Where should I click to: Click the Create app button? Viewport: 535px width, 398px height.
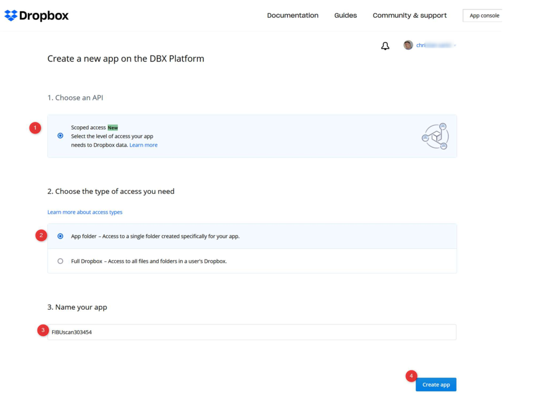[x=436, y=385]
